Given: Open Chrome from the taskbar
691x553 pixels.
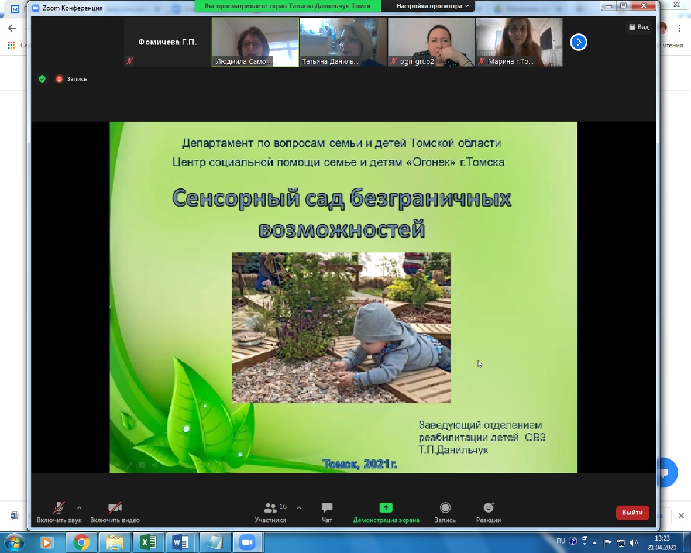Looking at the screenshot, I should click(81, 542).
